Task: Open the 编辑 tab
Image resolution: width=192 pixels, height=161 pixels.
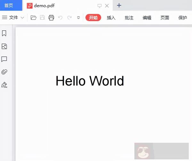Action: pos(147,18)
